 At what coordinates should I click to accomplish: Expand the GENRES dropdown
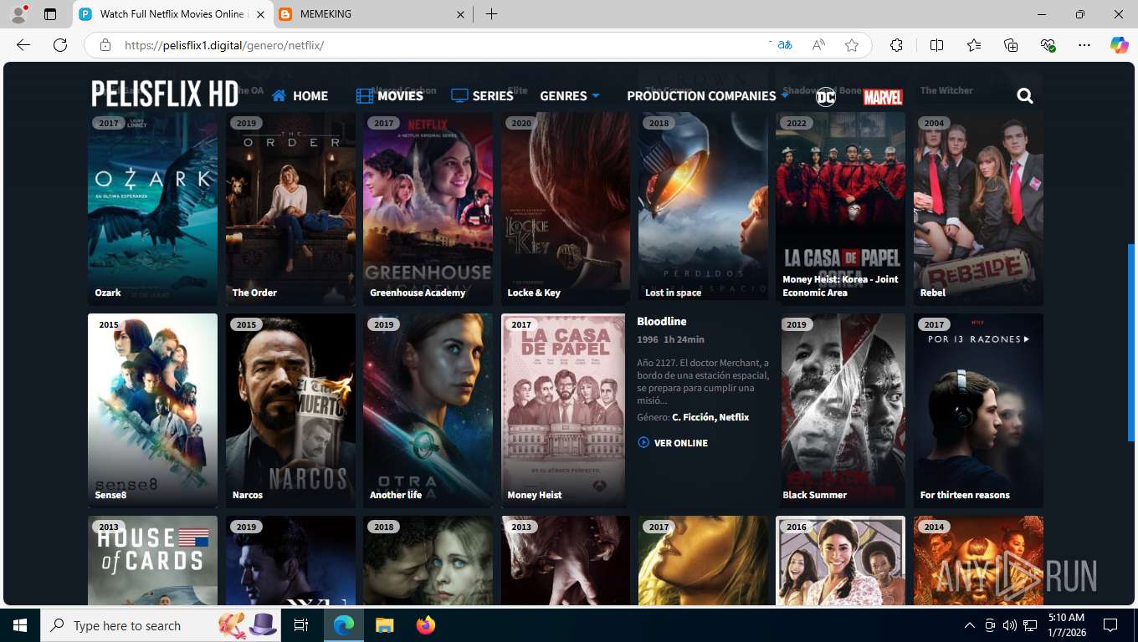570,96
